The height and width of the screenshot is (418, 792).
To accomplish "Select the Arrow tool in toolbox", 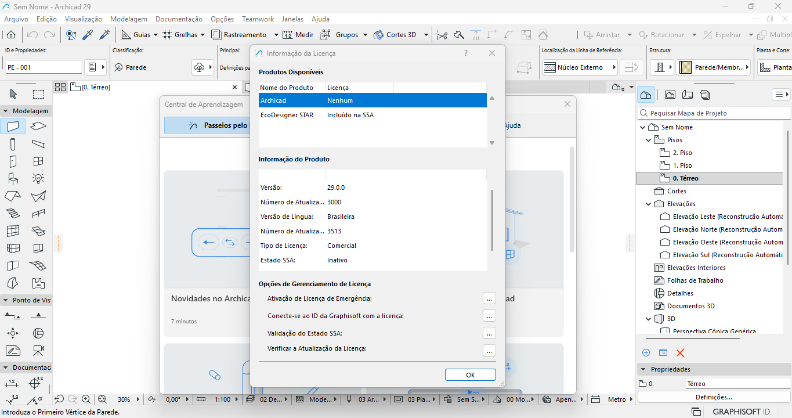I will [x=14, y=94].
